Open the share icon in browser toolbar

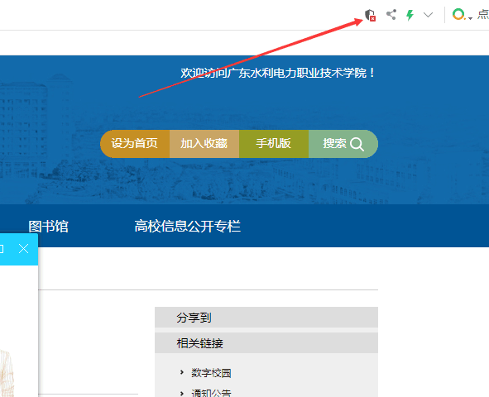click(391, 15)
